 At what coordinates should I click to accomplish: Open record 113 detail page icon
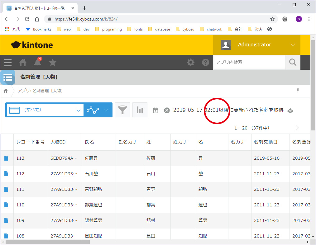pyautogui.click(x=7, y=158)
